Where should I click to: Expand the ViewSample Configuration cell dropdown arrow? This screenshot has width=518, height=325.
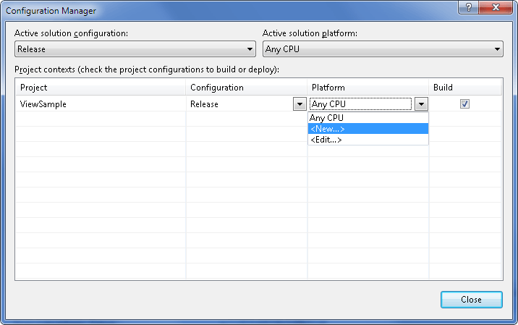point(300,104)
